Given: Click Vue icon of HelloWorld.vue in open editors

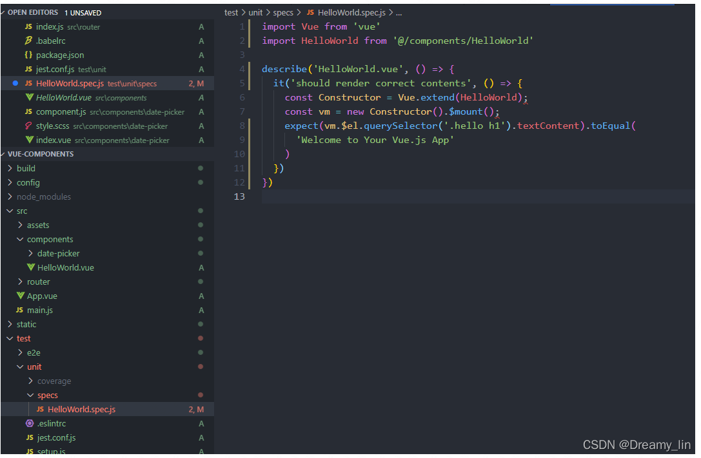Looking at the screenshot, I should click(30, 97).
